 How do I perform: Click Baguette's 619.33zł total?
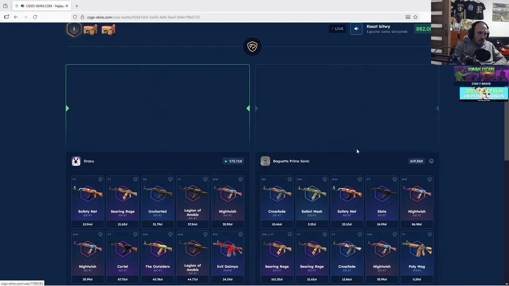(x=416, y=161)
